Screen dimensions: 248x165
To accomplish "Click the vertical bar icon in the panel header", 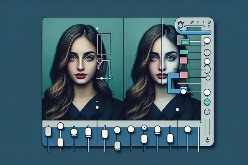I will [204, 22].
